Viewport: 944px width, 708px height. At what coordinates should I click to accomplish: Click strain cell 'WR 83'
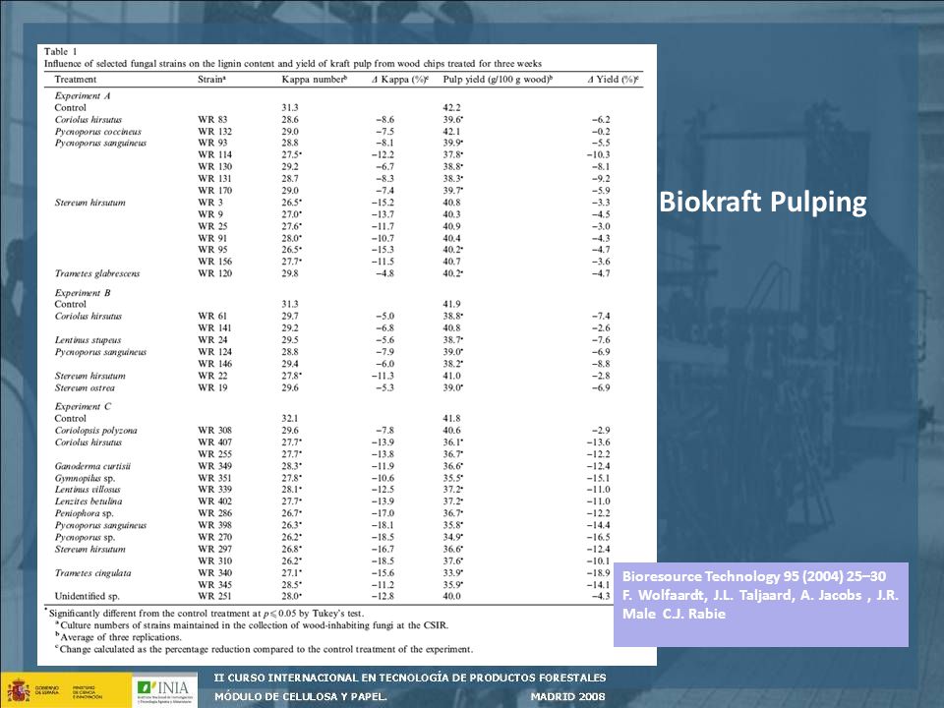pos(212,119)
